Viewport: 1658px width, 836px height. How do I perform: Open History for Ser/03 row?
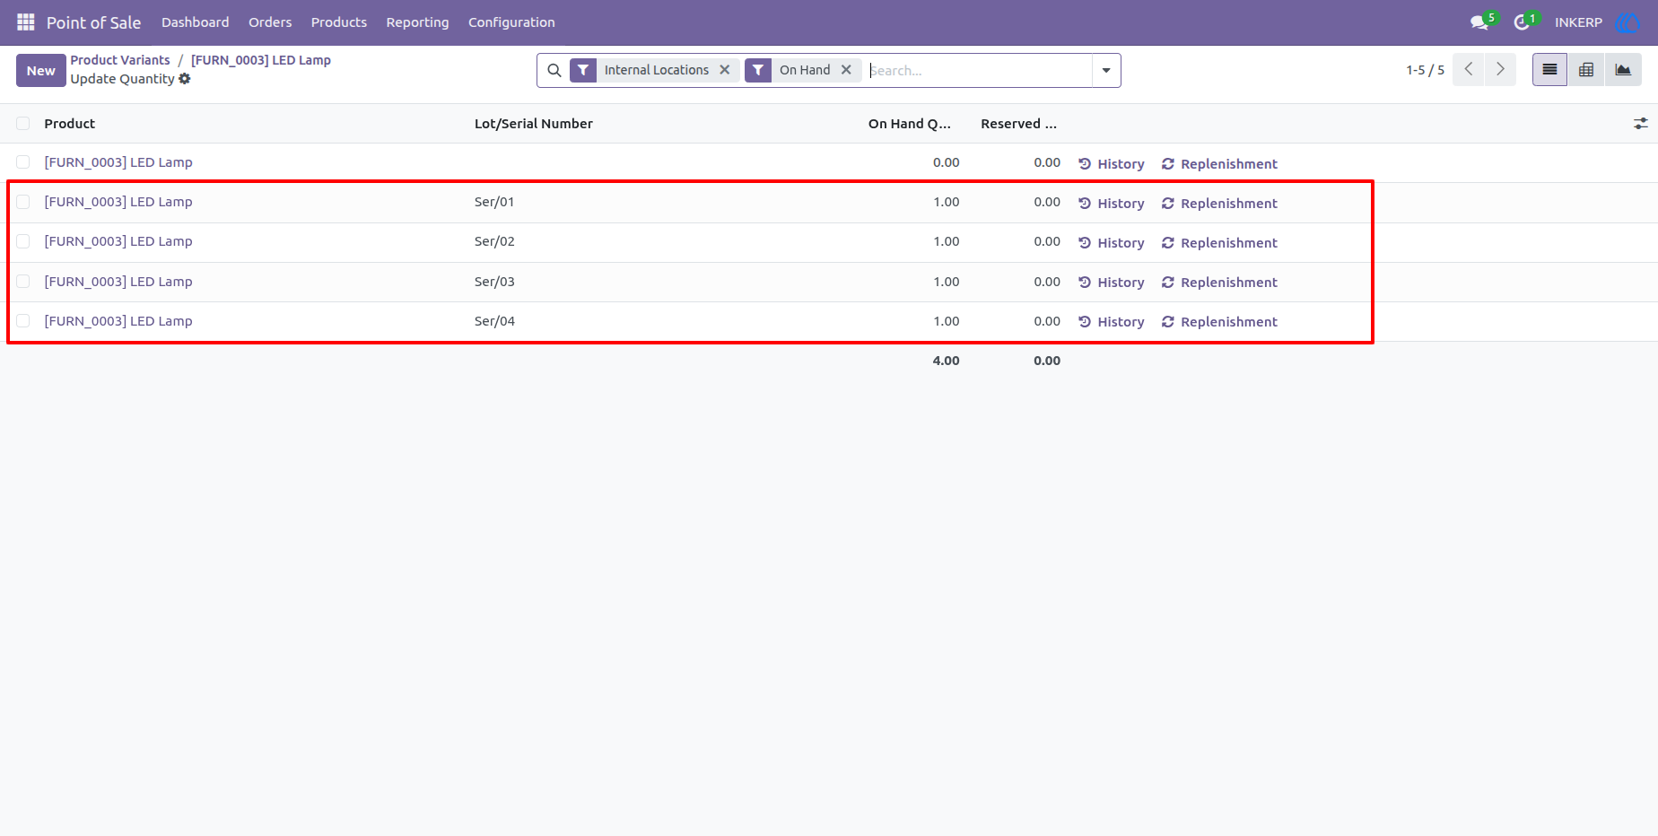1112,283
